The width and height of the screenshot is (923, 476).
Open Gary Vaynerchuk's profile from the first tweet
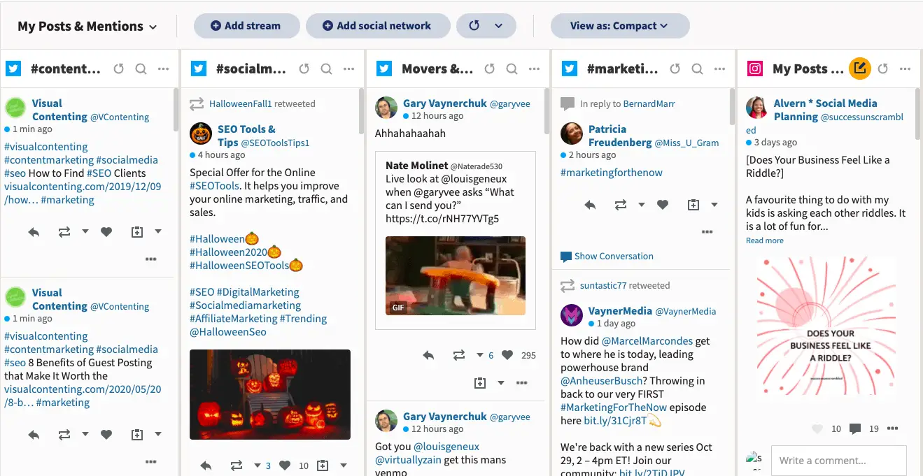pos(445,103)
